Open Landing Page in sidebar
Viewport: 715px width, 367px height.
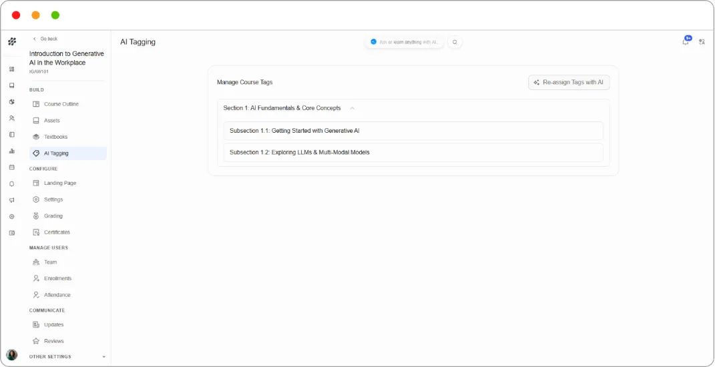(68, 183)
